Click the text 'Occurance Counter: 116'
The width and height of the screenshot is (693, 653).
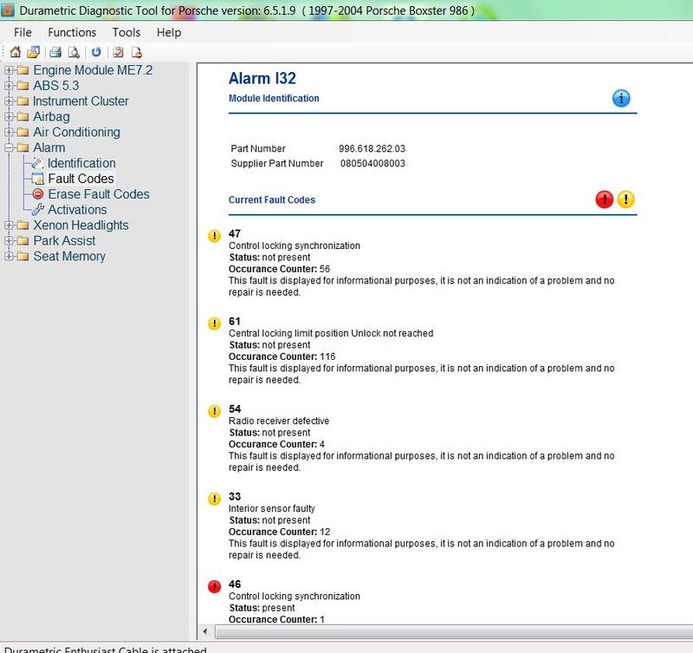coord(282,356)
